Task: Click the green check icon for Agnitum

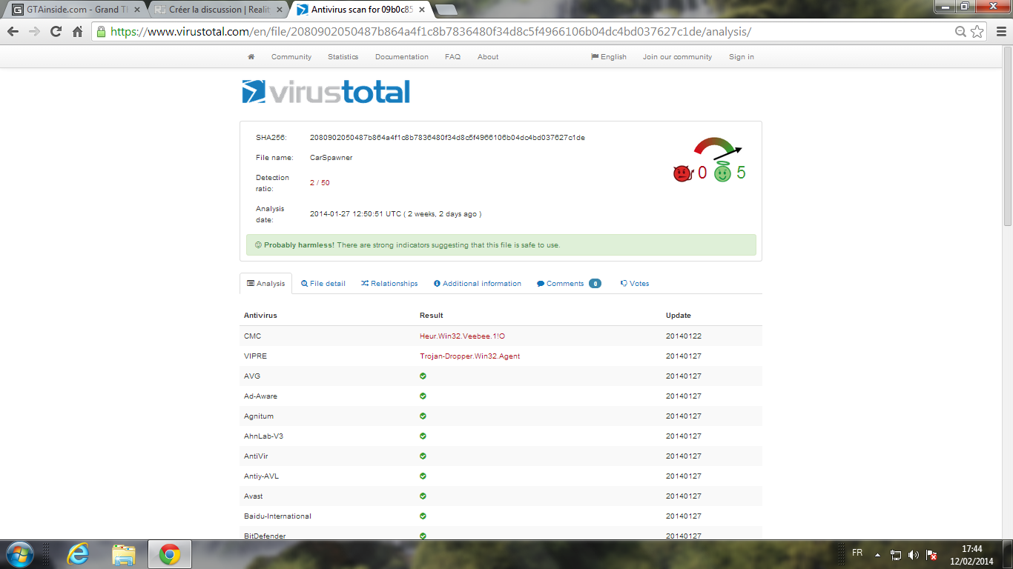Action: [423, 416]
